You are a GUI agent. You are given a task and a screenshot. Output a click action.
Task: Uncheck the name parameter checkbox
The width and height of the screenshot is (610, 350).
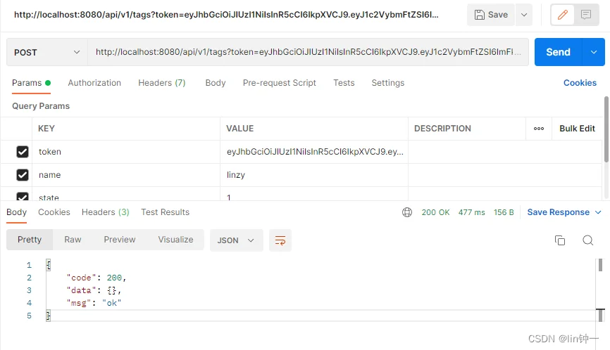coord(23,175)
